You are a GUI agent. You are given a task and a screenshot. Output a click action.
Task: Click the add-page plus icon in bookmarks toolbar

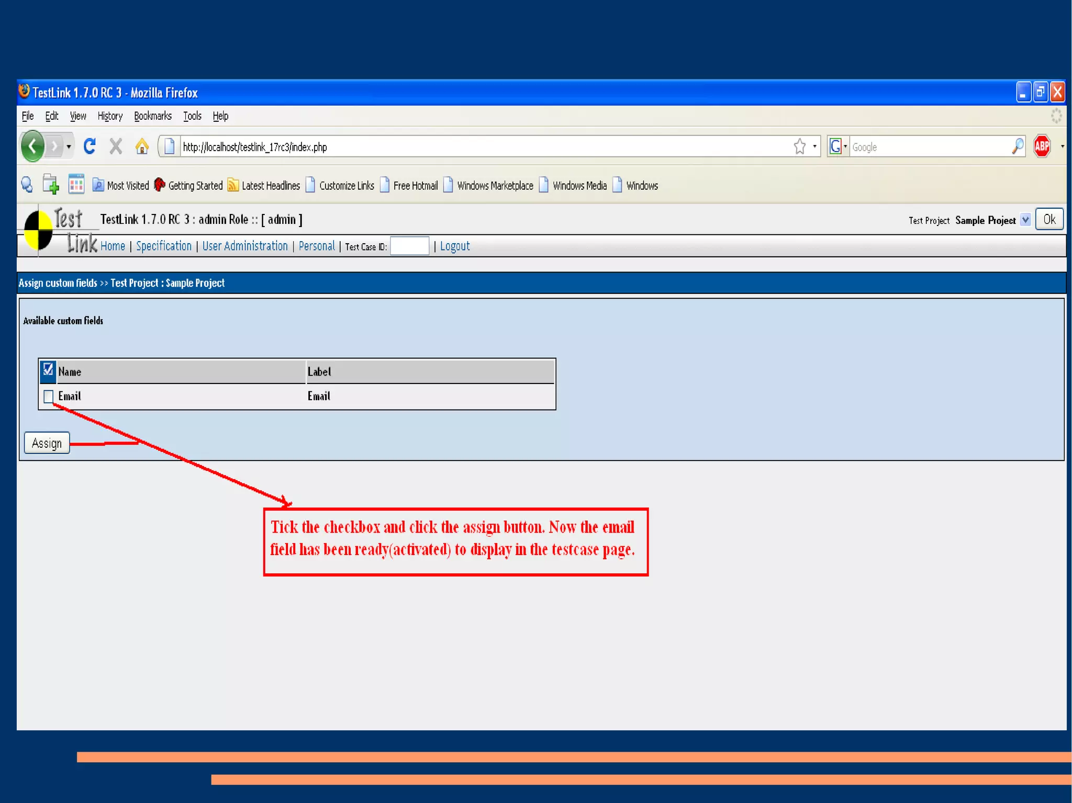(x=51, y=185)
